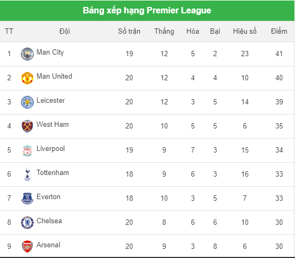The width and height of the screenshot is (295, 258).
Task: Open the Man United team name
Action: 54,76
